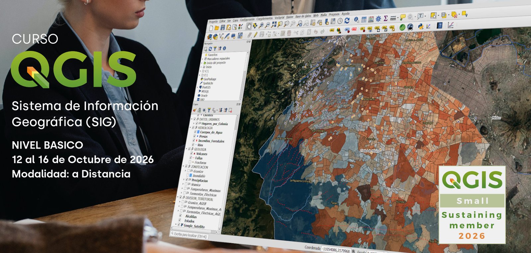Click the Open Project folder icon

[x=217, y=28]
